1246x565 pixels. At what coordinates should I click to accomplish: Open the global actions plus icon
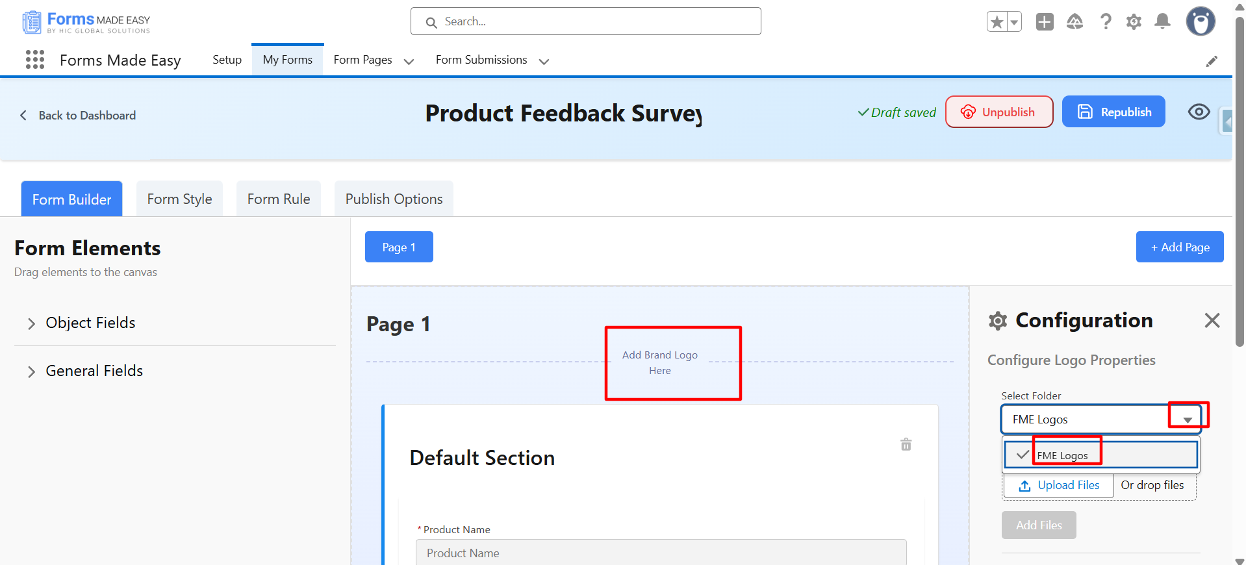click(x=1045, y=22)
